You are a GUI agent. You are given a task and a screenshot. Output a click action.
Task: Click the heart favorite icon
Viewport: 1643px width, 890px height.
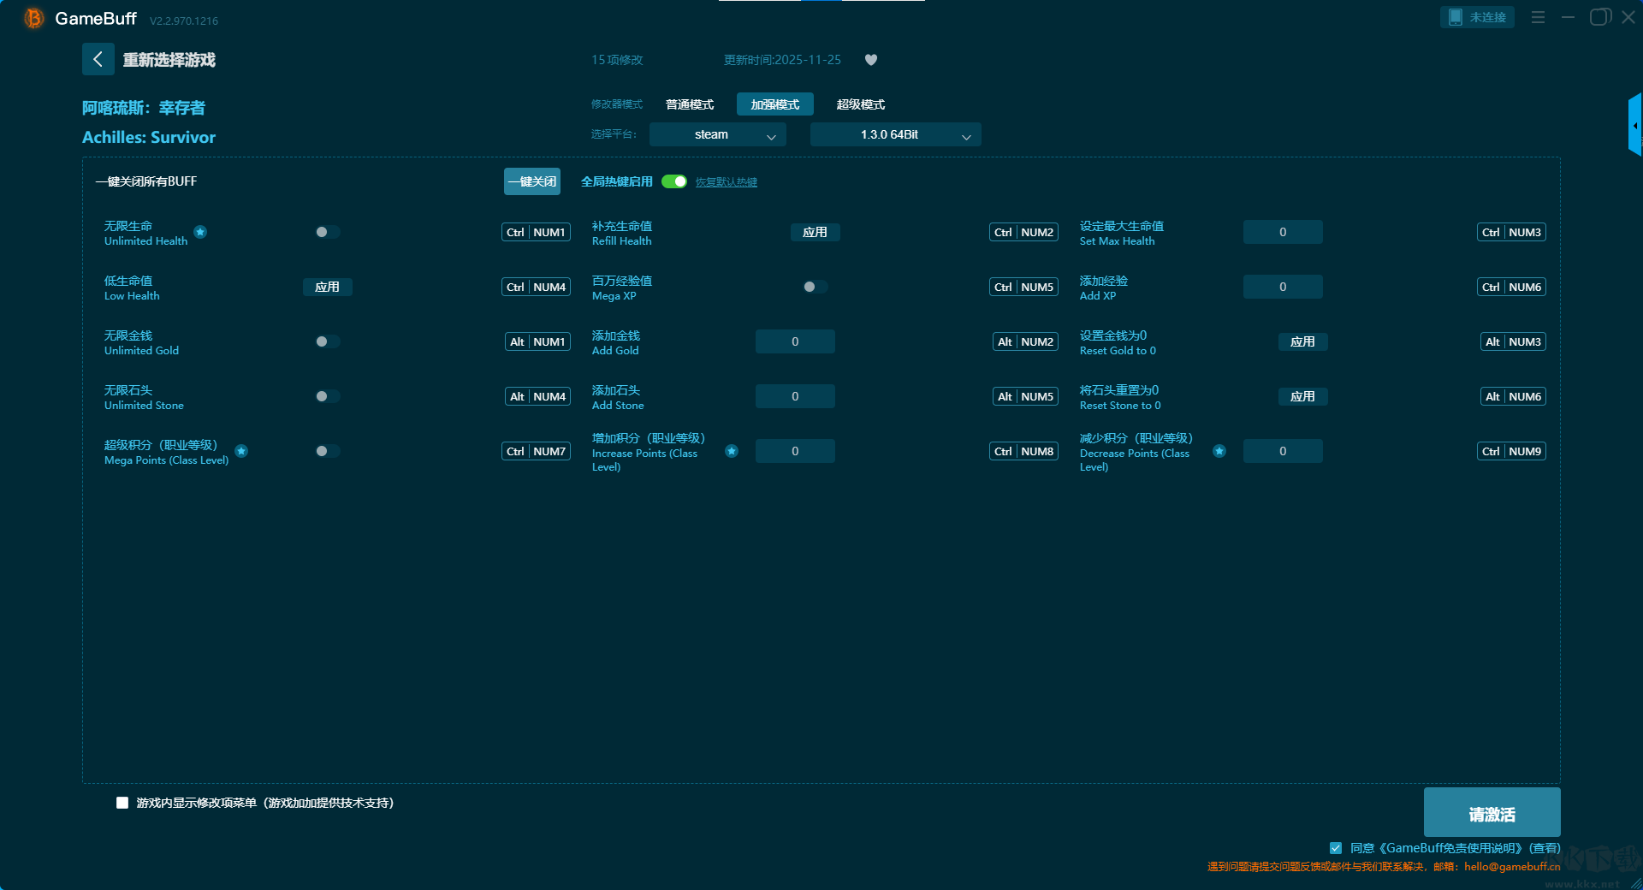click(x=871, y=60)
